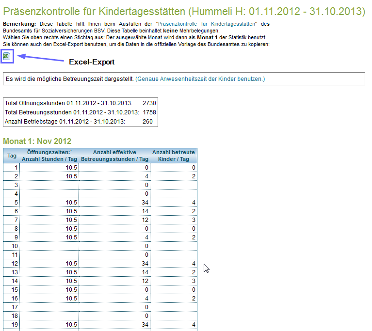This screenshot has height=331, width=372.
Task: Click the Total Öffnungsstunden value 2730
Action: click(149, 103)
